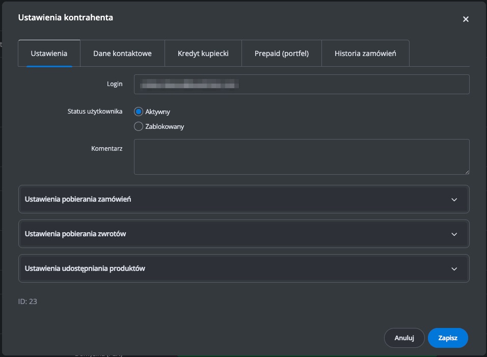Select the Aktywny user status
Image resolution: width=487 pixels, height=357 pixels.
point(138,112)
